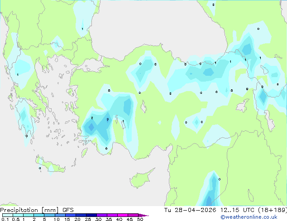The height and width of the screenshot is (221, 287).
Task: Click the 40–45 mm magenta legend swatch
Action: 123,215
